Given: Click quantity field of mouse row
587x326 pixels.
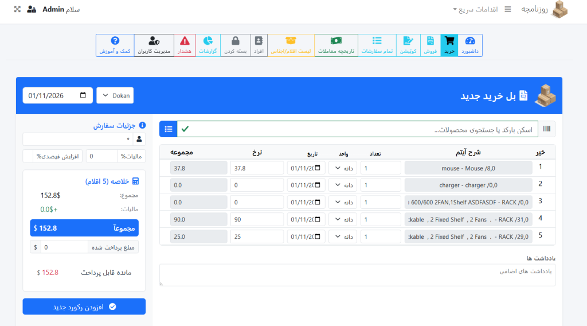Looking at the screenshot, I should click(x=381, y=168).
